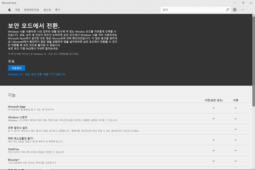Click OneDrive checkmark under 이후
The height and width of the screenshot is (170, 255).
(x=236, y=150)
